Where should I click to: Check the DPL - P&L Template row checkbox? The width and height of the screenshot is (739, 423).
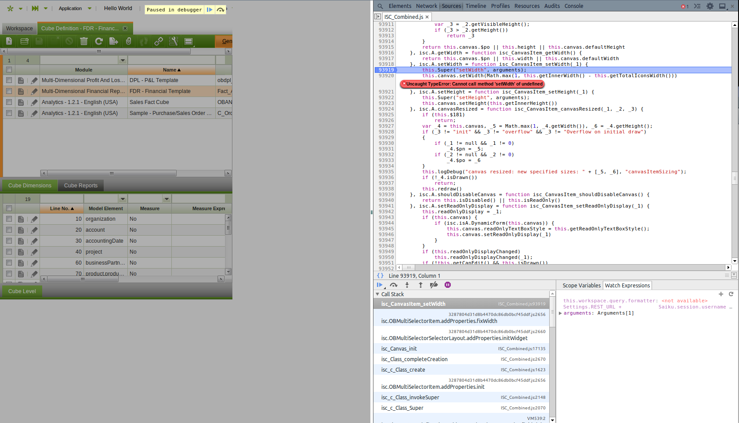tap(9, 80)
